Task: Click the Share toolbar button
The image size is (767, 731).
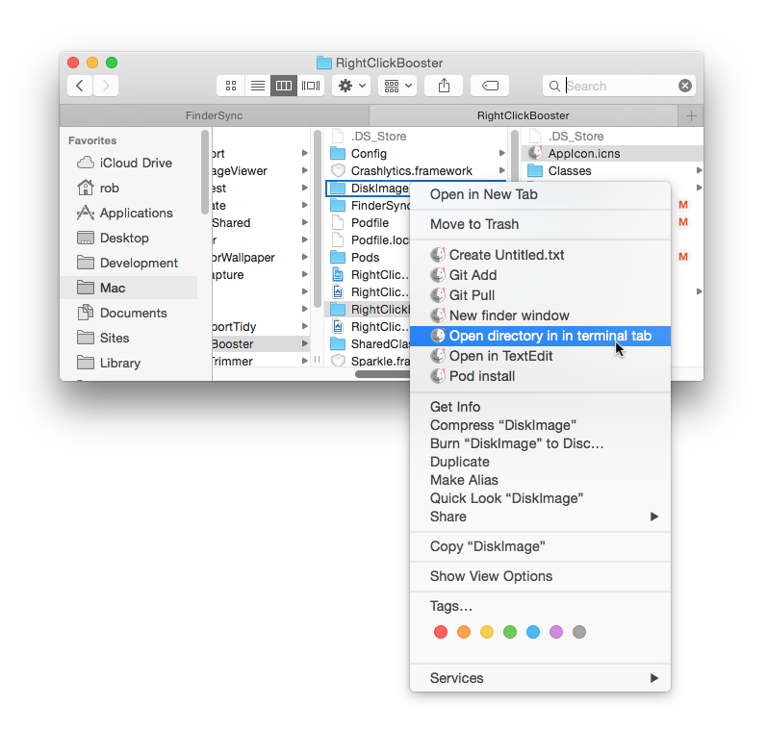Action: coord(444,86)
